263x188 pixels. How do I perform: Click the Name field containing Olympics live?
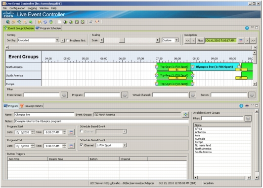[x=44, y=115]
